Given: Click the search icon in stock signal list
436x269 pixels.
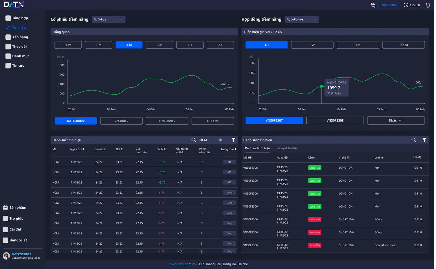Looking at the screenshot, I should (x=194, y=140).
